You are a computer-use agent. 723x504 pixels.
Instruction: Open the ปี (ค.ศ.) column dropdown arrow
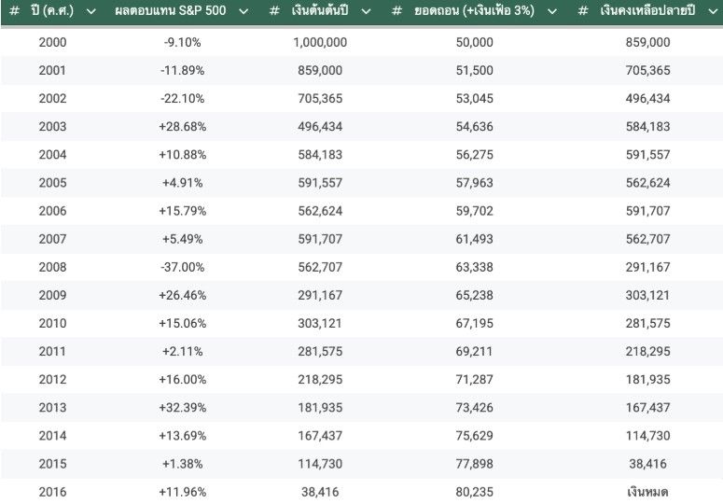(x=91, y=11)
